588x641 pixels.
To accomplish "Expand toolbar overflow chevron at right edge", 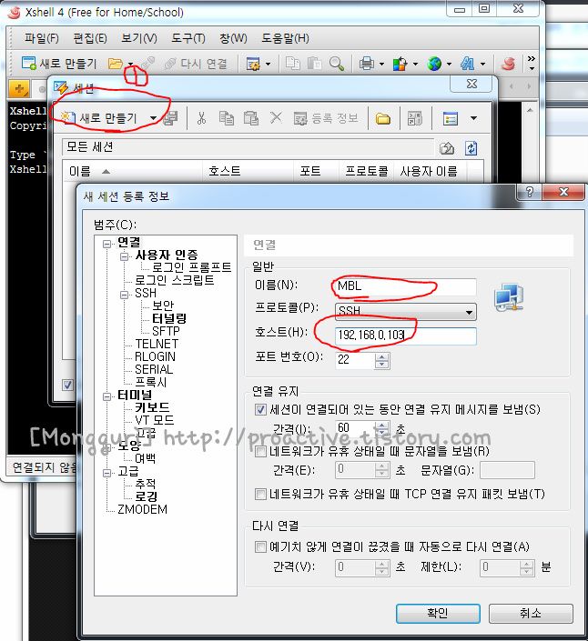I will pyautogui.click(x=532, y=63).
